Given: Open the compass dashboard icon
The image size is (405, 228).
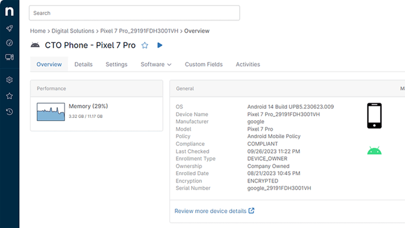Looking at the screenshot, I should click(9, 43).
